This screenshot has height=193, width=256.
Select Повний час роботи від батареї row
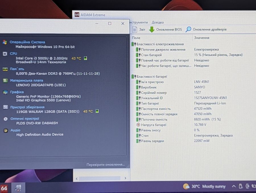pyautogui.click(x=172, y=60)
